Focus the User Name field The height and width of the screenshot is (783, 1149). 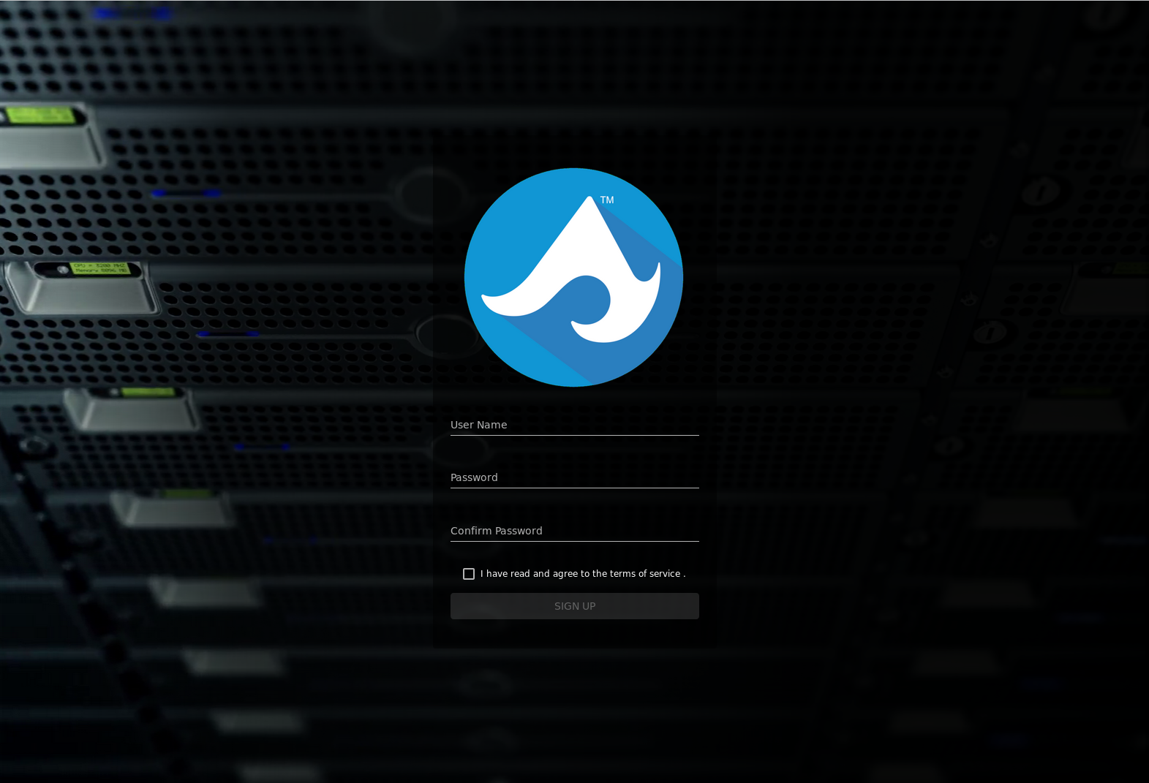[575, 425]
